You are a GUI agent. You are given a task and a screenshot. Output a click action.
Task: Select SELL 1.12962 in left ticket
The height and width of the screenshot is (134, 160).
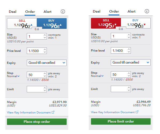(22, 23)
